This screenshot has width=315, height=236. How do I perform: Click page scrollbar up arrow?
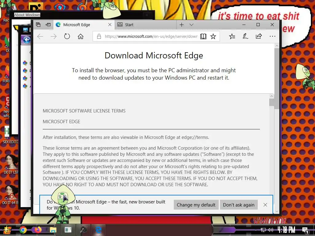pos(277,46)
